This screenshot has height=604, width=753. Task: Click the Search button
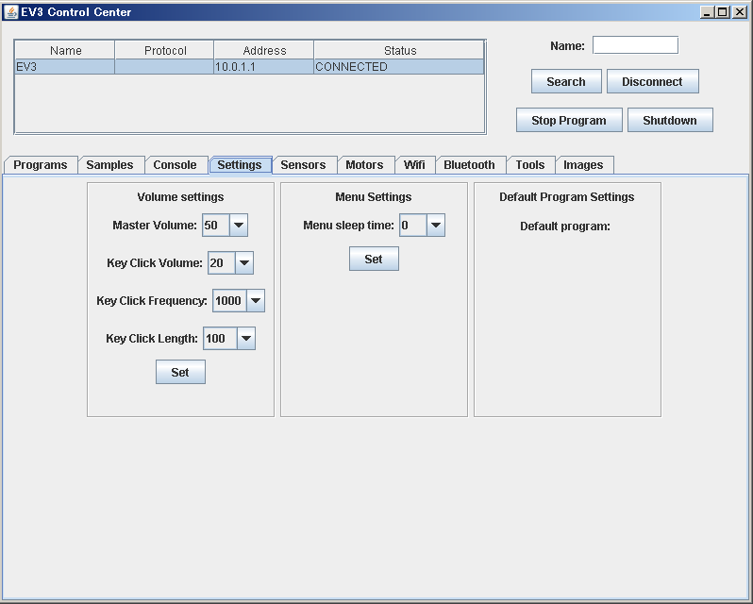(566, 81)
